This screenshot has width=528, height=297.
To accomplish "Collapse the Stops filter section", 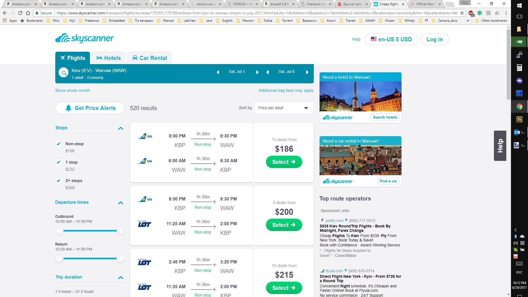I will tap(120, 128).
